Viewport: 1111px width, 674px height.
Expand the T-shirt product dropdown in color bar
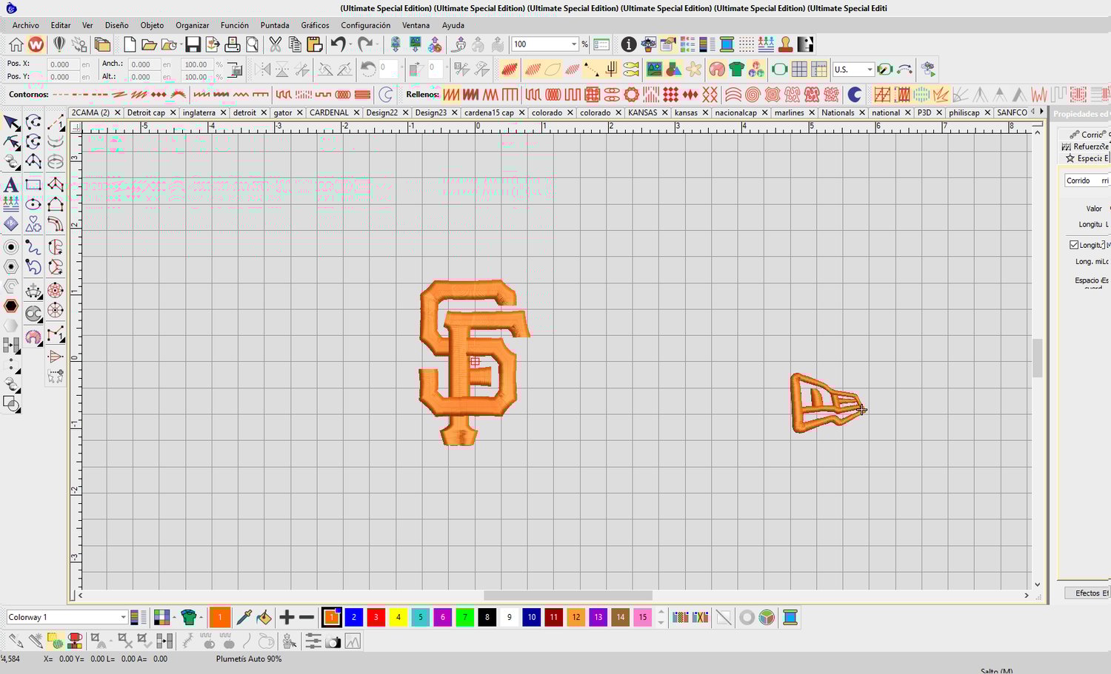point(201,617)
